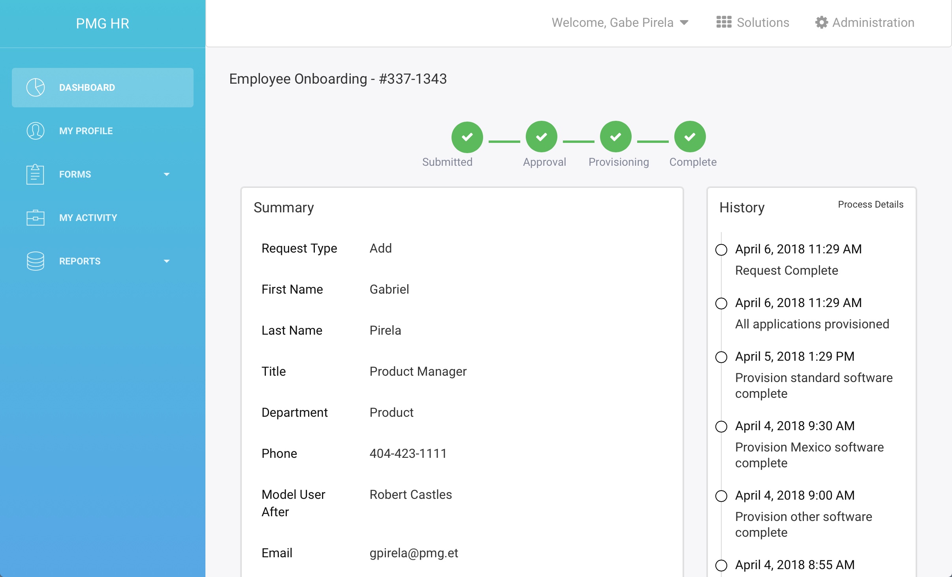
Task: Select the Approval step checkmark circle
Action: click(541, 137)
